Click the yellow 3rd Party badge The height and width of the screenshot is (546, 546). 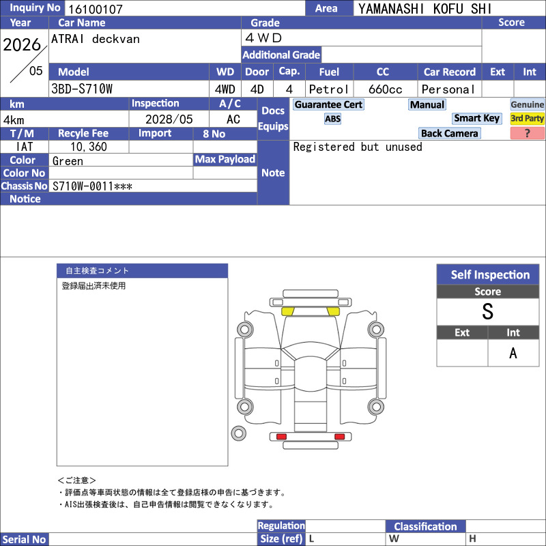[x=527, y=118]
